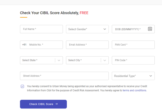Expand the Select State dropdown arrow
This screenshot has height=110, width=162.
coord(59,60)
